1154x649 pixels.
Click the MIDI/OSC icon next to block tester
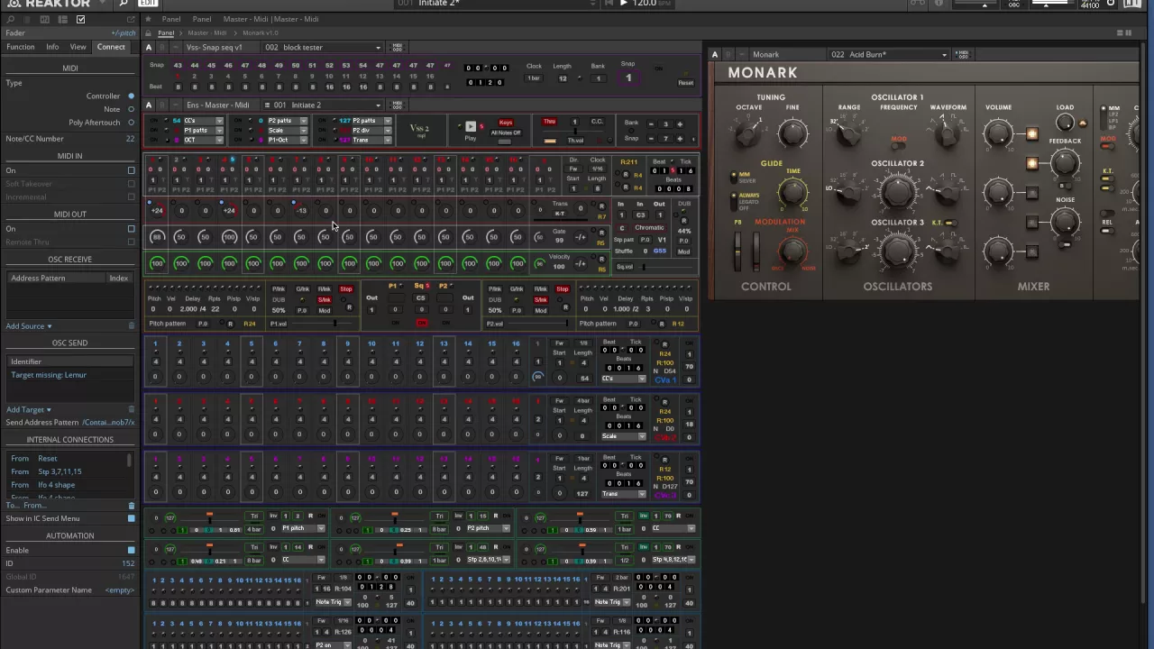(398, 47)
